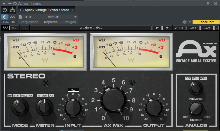Open help with the question mark

point(216,28)
